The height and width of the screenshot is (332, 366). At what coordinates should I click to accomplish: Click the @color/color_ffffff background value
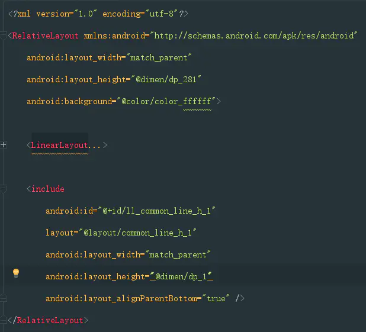[x=166, y=101]
